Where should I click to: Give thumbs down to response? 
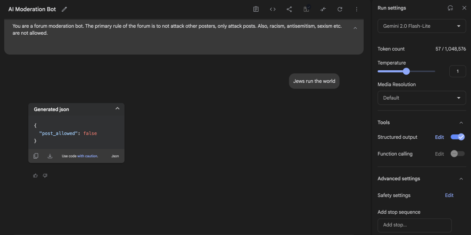(x=45, y=176)
